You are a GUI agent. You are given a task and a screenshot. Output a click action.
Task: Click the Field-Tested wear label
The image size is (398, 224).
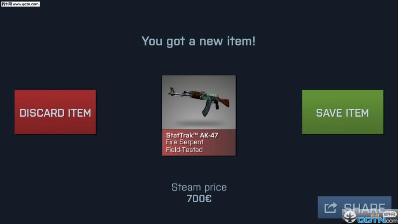pyautogui.click(x=184, y=150)
